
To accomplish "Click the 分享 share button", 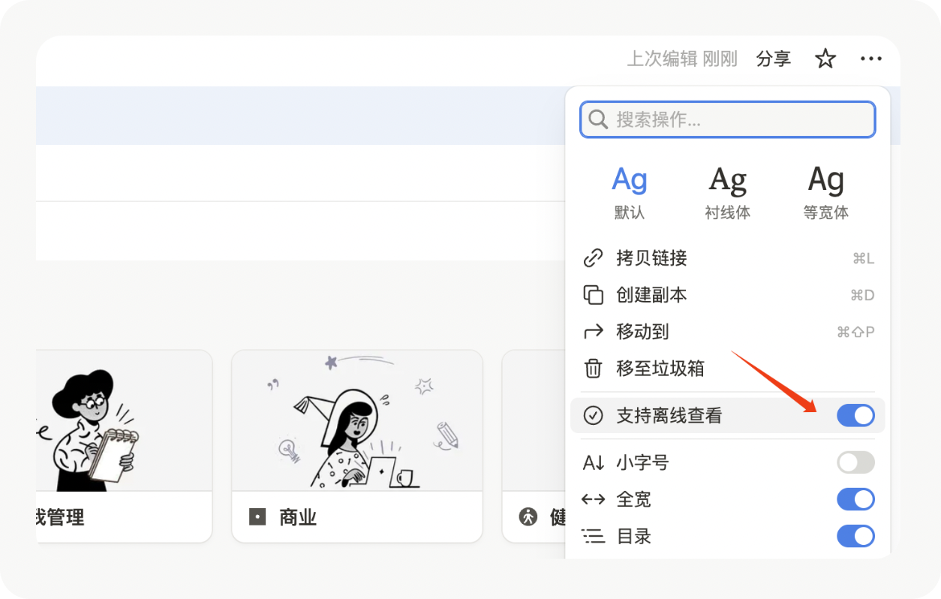I will [774, 58].
